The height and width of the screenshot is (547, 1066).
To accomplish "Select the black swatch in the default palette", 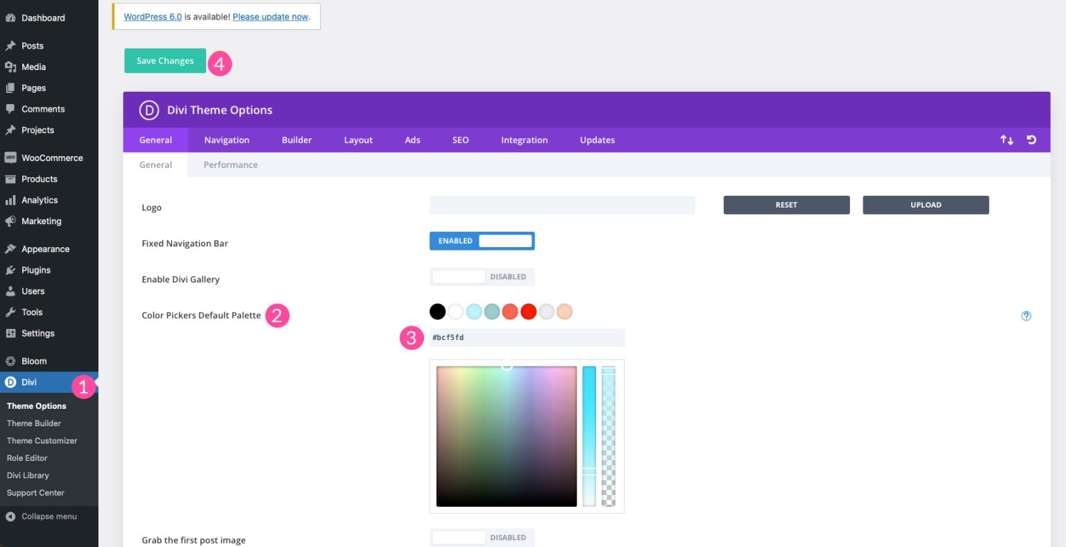I will tap(437, 311).
